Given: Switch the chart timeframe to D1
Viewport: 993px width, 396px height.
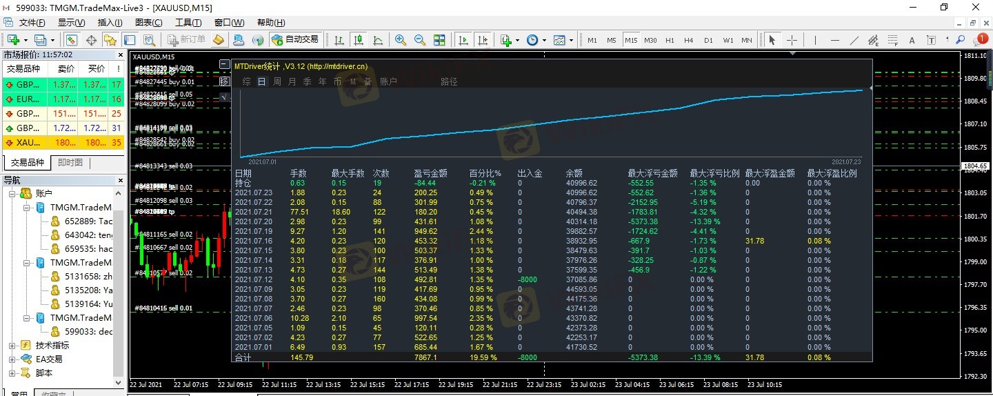Looking at the screenshot, I should [708, 40].
